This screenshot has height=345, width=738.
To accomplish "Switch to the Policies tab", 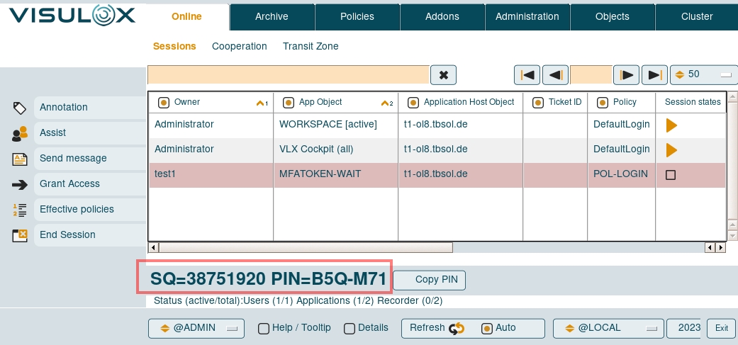I will pos(357,16).
